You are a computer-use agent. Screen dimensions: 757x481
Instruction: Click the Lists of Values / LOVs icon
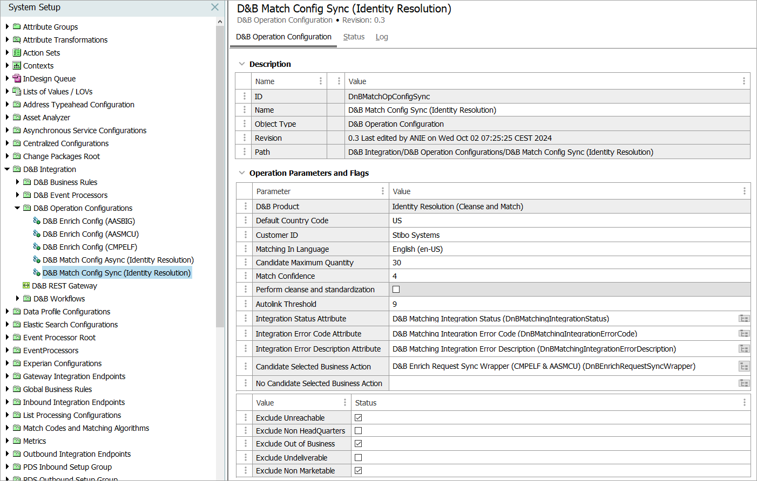17,92
